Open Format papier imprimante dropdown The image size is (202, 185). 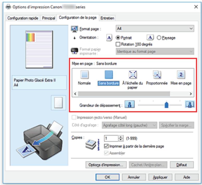[155, 51]
